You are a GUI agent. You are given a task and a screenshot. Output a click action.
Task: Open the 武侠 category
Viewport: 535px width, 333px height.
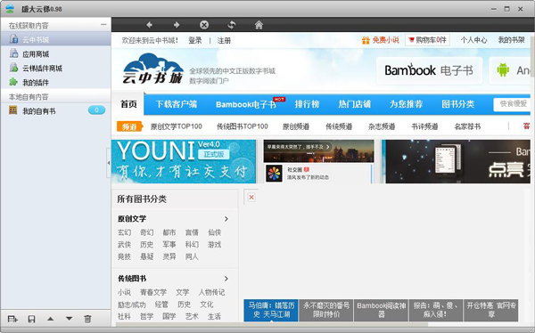124,244
